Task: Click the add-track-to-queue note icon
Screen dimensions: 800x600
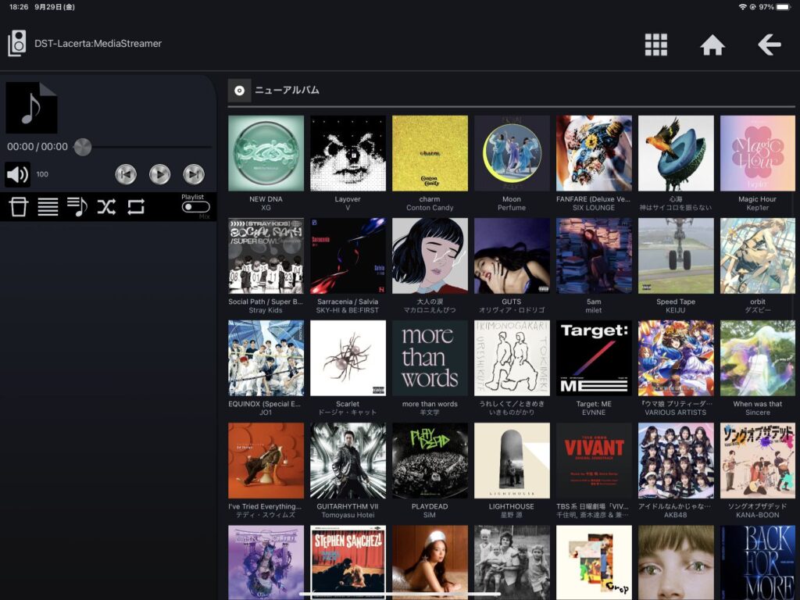Action: pos(77,207)
